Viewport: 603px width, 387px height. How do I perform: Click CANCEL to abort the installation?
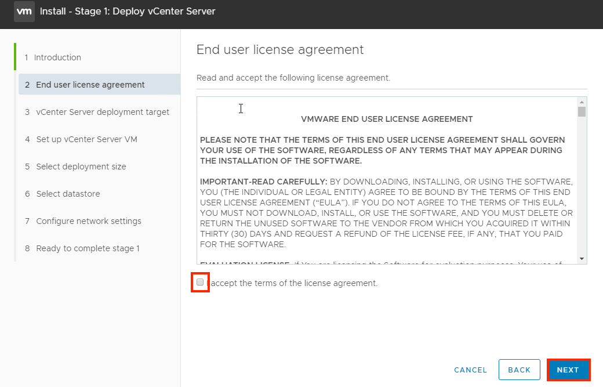470,370
